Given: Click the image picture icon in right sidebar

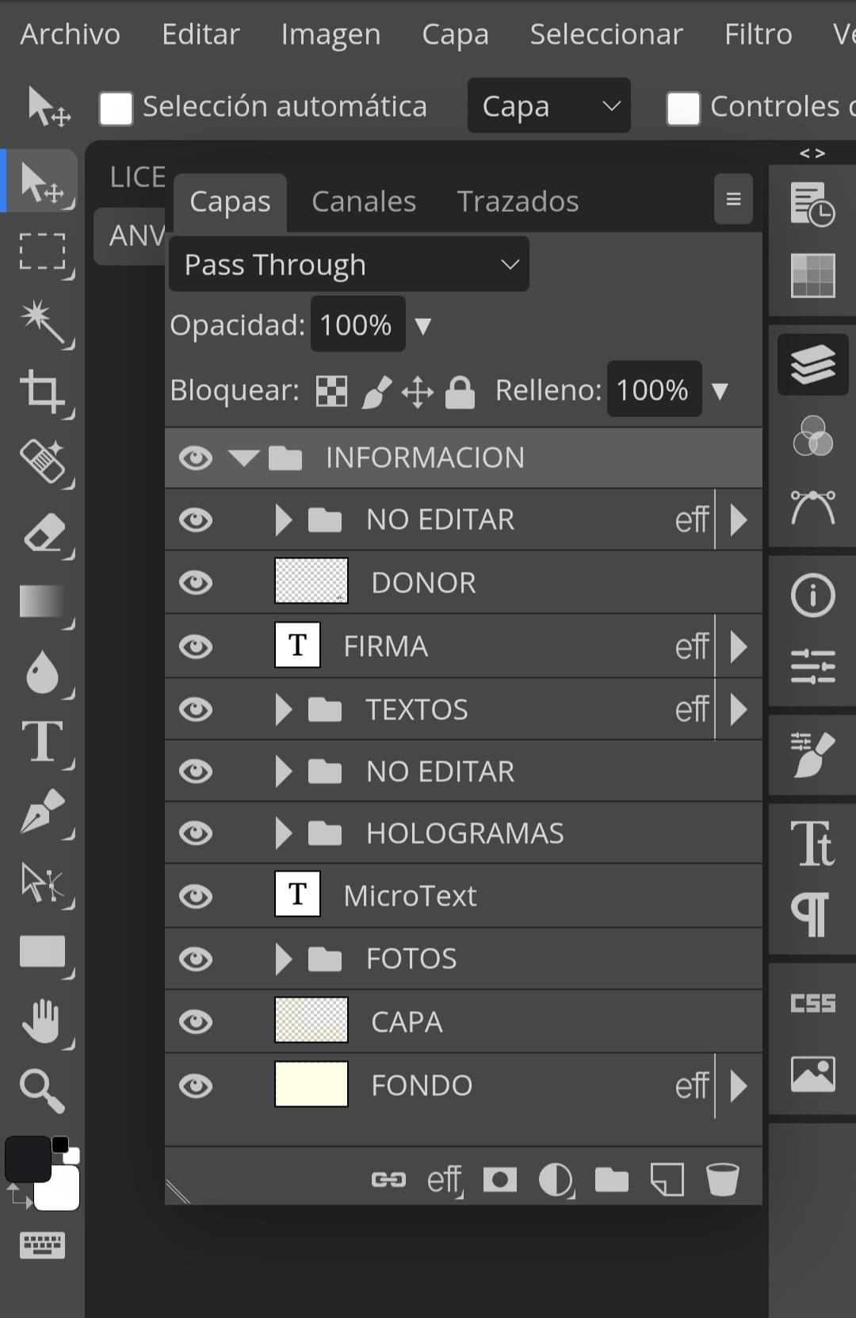Looking at the screenshot, I should (x=813, y=1075).
